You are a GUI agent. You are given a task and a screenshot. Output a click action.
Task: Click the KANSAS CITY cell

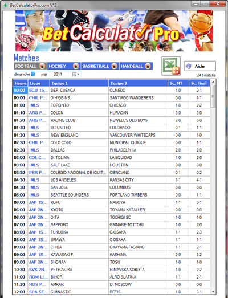click(x=139, y=180)
